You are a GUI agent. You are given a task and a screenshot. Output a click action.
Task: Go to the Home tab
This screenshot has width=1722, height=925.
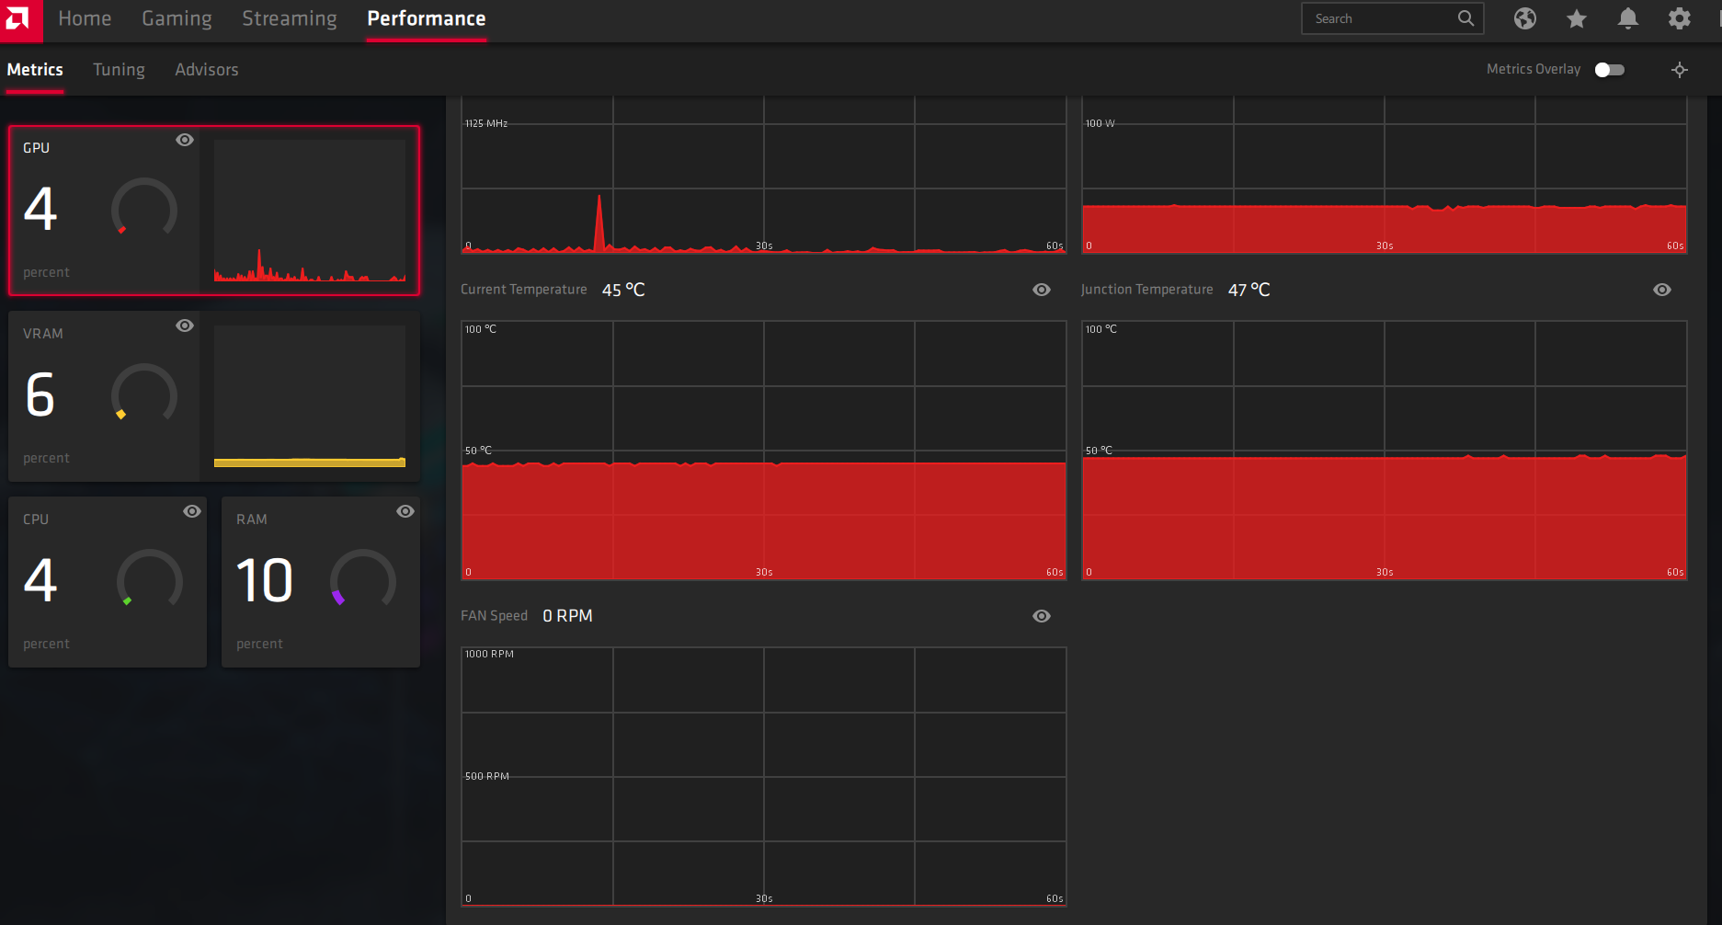click(85, 18)
